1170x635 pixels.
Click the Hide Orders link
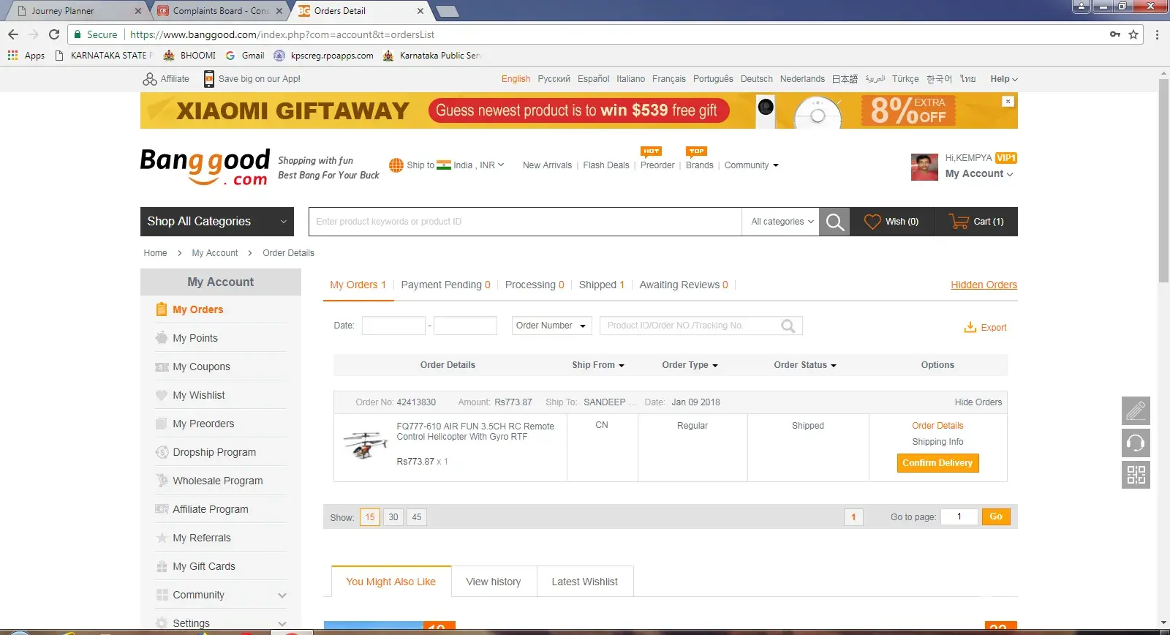pos(978,402)
